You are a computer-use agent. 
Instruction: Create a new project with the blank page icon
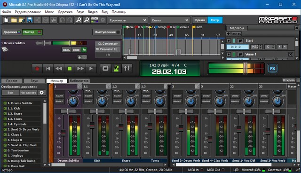tap(6, 20)
